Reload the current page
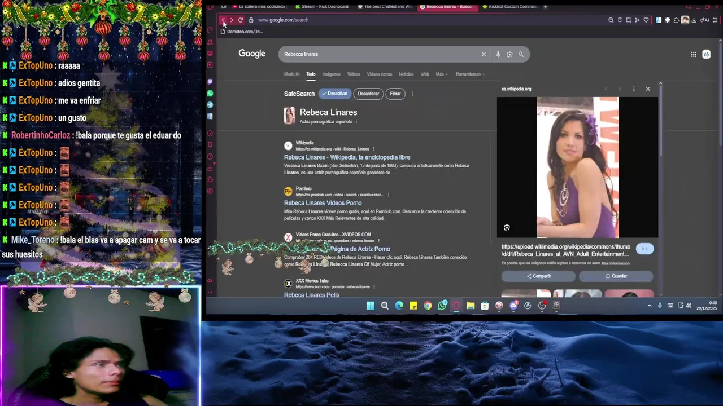 pyautogui.click(x=241, y=20)
